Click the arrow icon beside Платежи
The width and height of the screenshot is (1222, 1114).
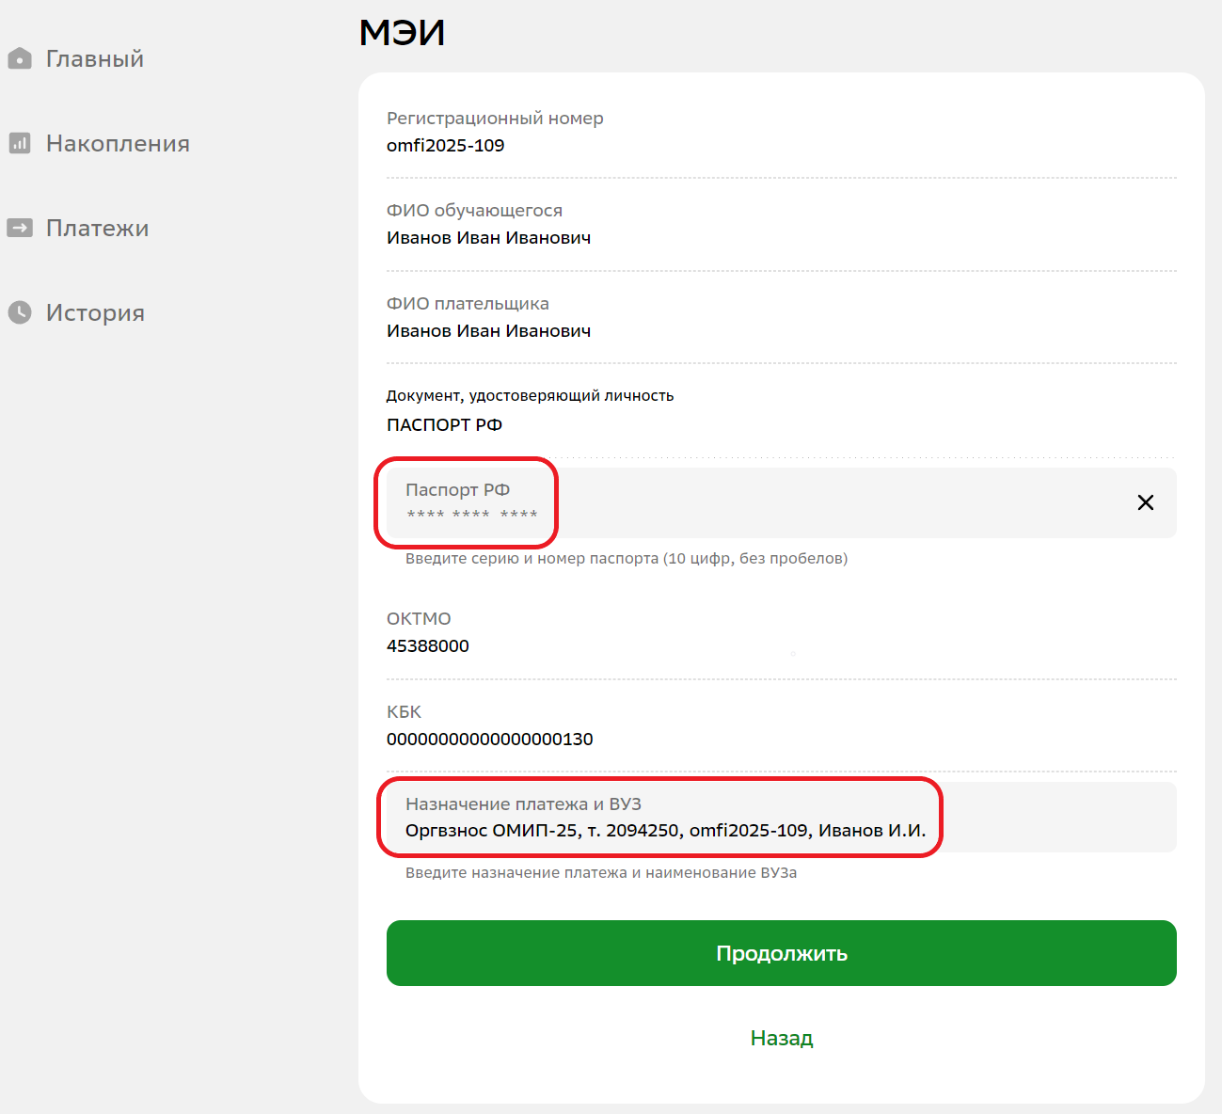click(x=20, y=228)
